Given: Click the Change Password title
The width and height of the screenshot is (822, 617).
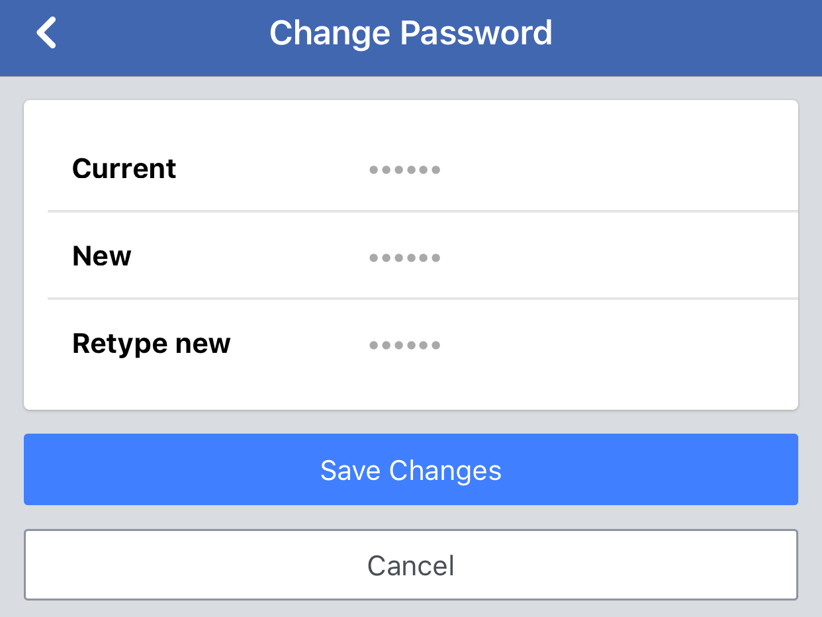Looking at the screenshot, I should (410, 32).
